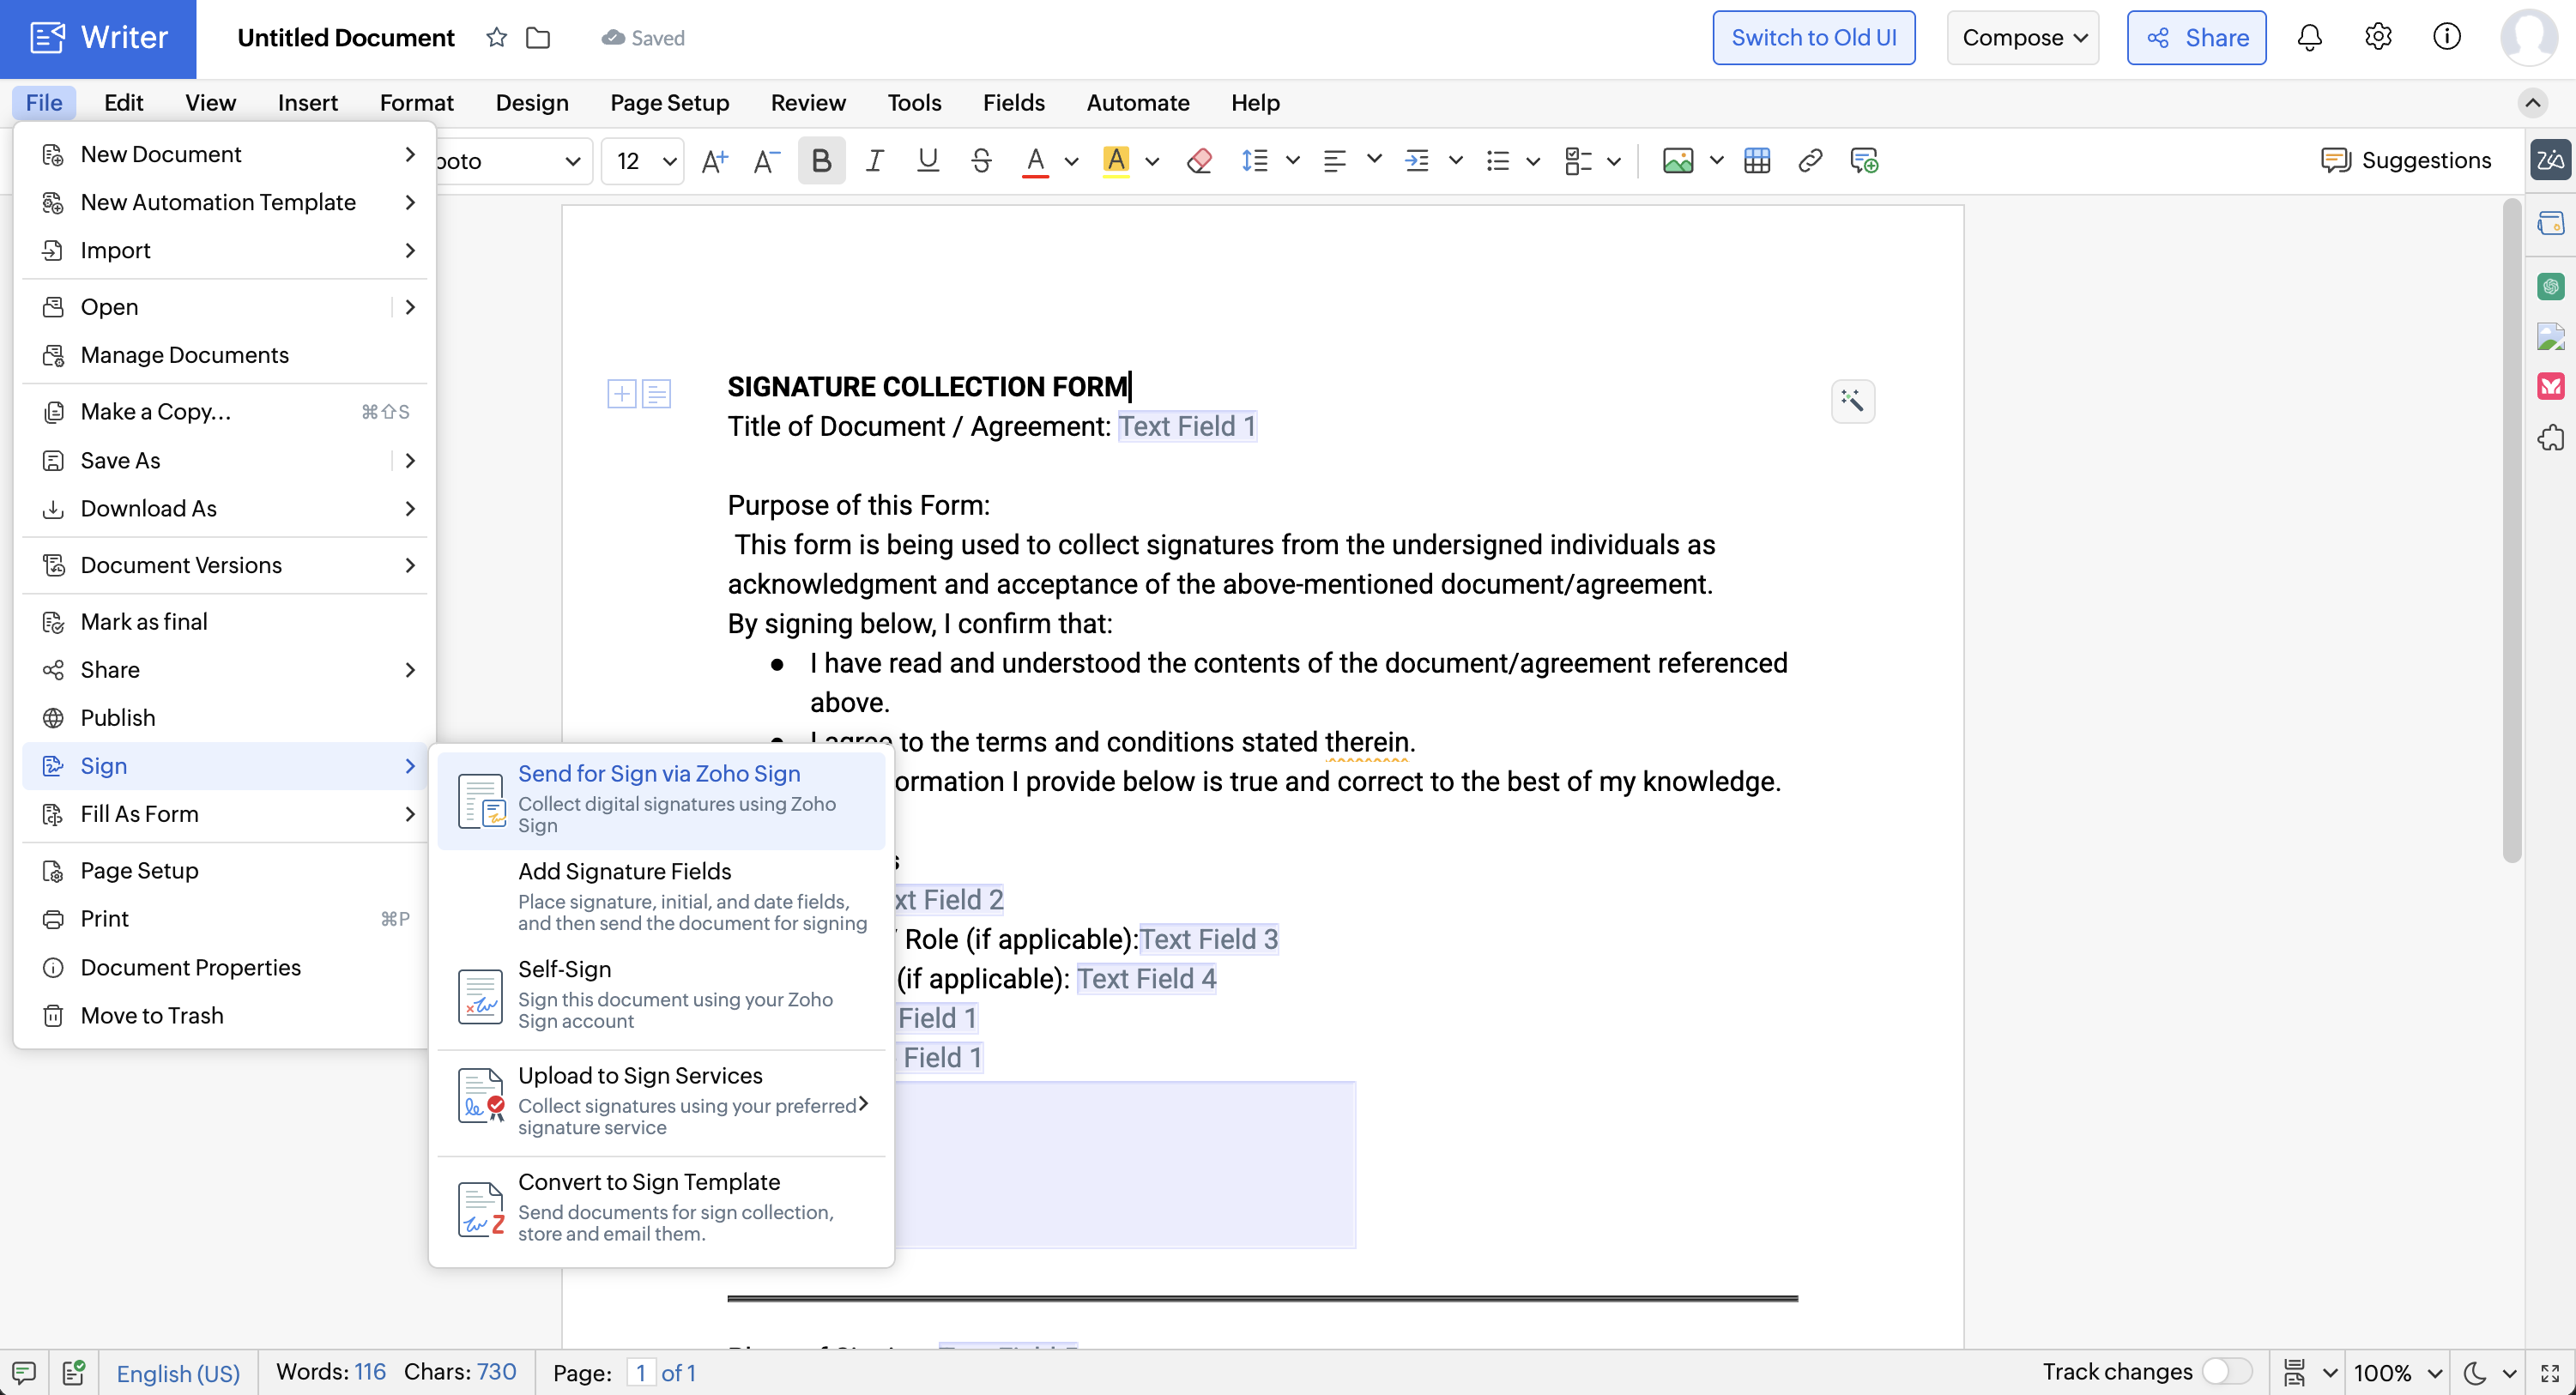
Task: Toggle Track changes switch
Action: 2226,1371
